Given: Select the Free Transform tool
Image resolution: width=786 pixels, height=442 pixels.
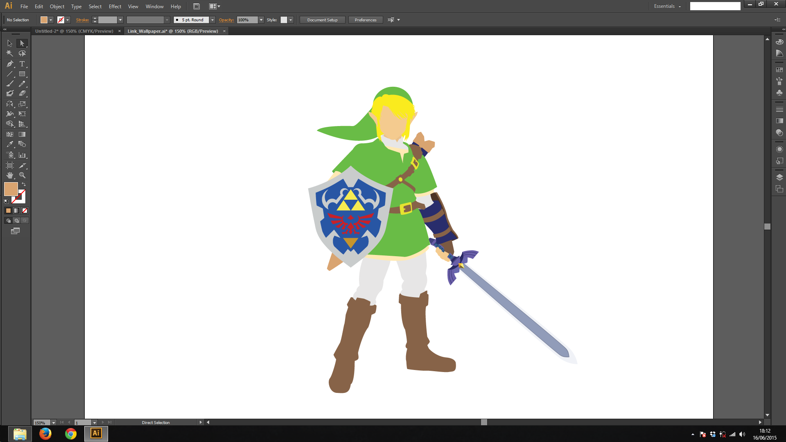Looking at the screenshot, I should pyautogui.click(x=22, y=114).
